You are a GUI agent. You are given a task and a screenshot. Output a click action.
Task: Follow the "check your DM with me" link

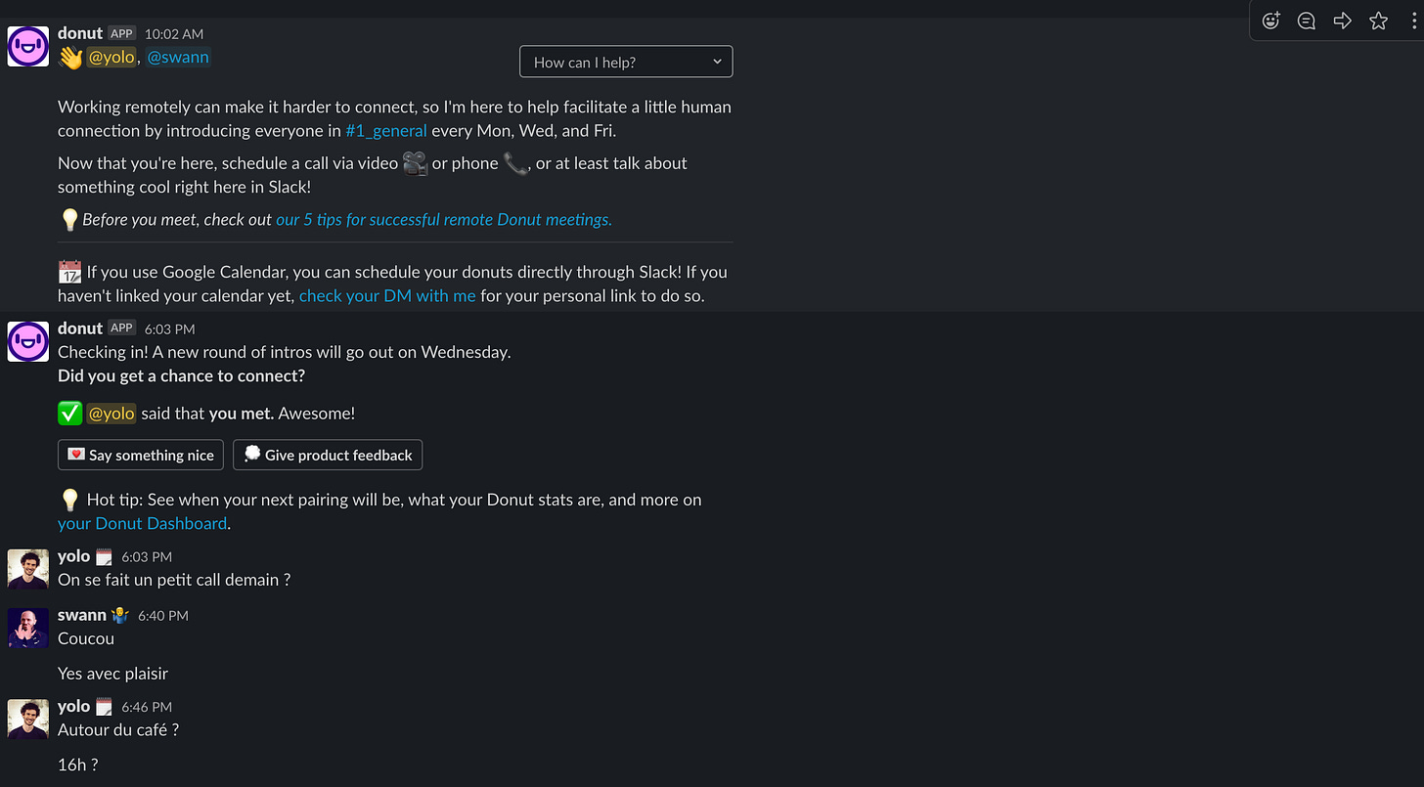[x=387, y=295]
